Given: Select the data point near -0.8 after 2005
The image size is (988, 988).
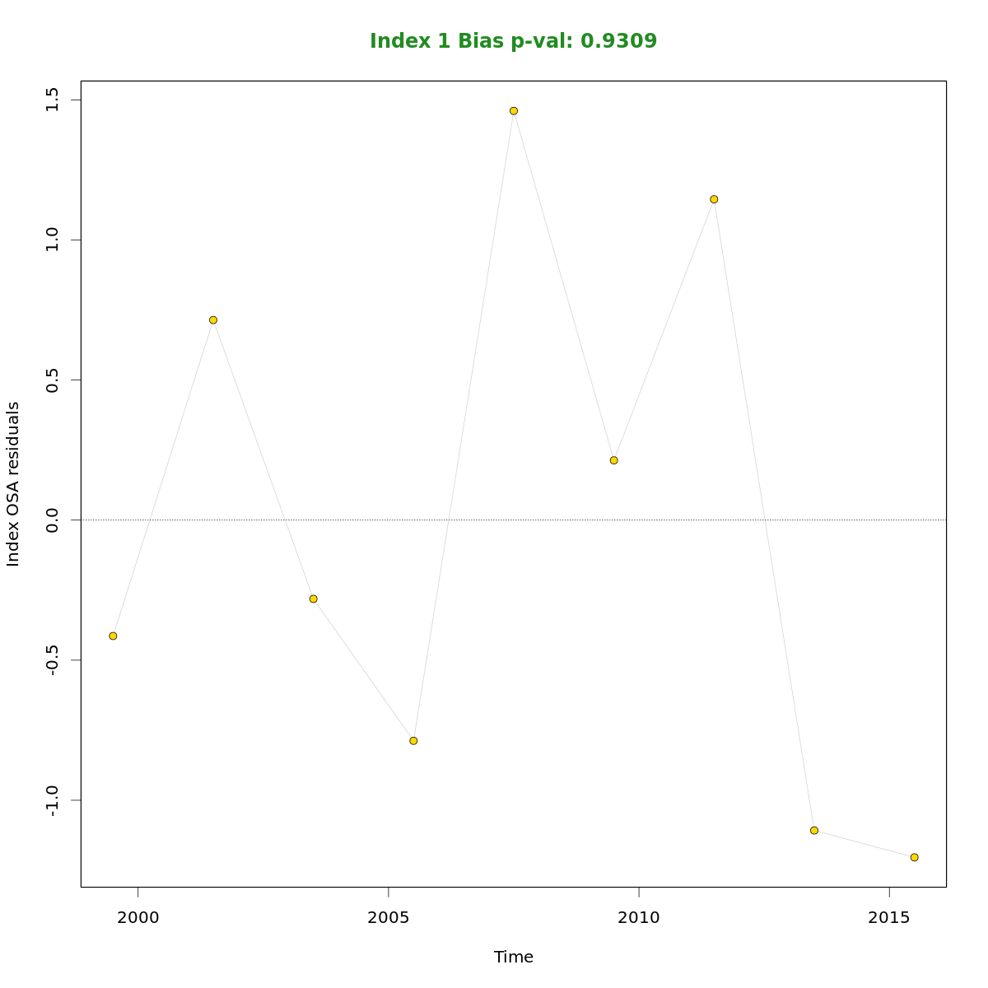Looking at the screenshot, I should click(x=413, y=741).
